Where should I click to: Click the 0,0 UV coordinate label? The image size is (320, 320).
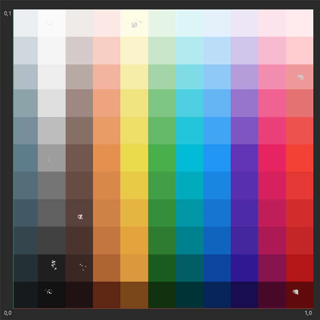click(7, 313)
